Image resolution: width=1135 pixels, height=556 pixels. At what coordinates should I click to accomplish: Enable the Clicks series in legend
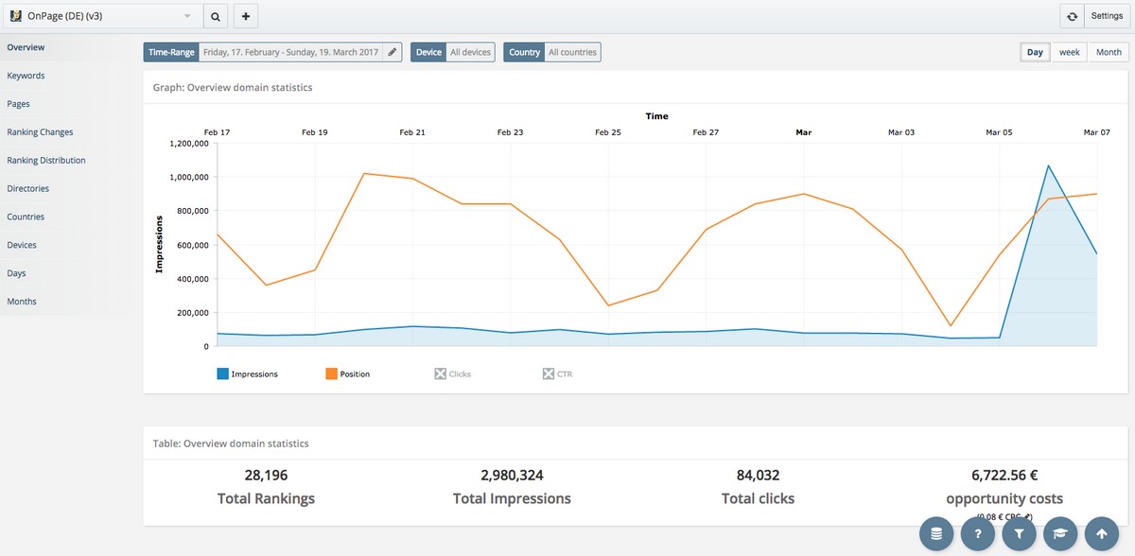(x=453, y=374)
